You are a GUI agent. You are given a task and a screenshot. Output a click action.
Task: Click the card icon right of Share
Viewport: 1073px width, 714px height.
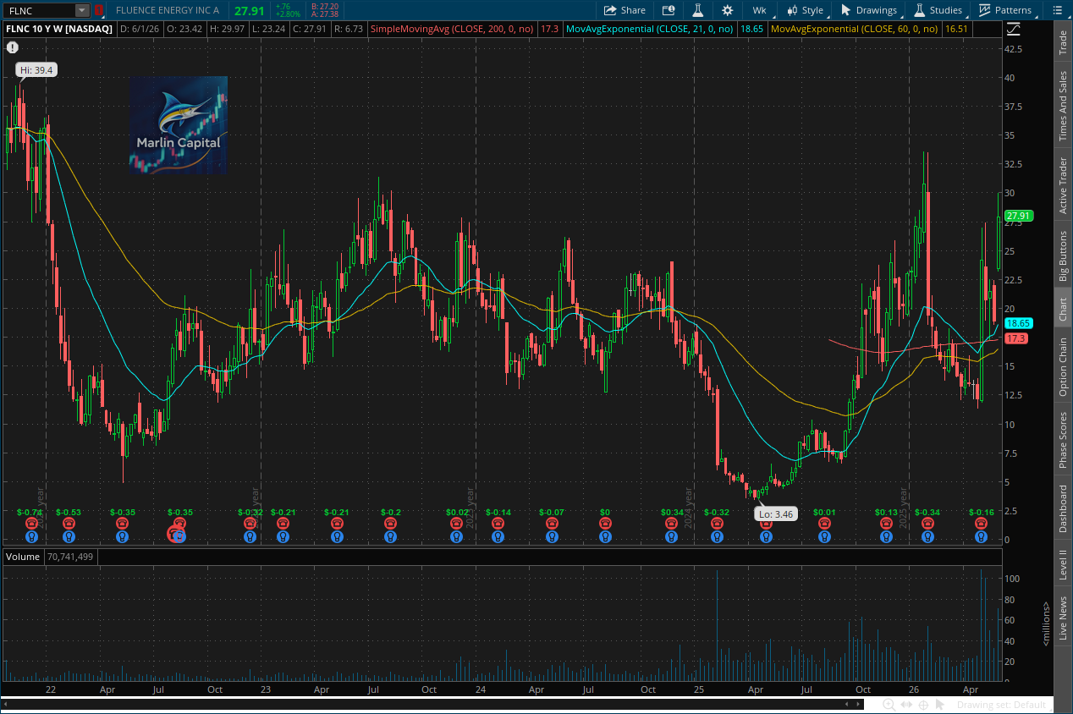tap(669, 10)
